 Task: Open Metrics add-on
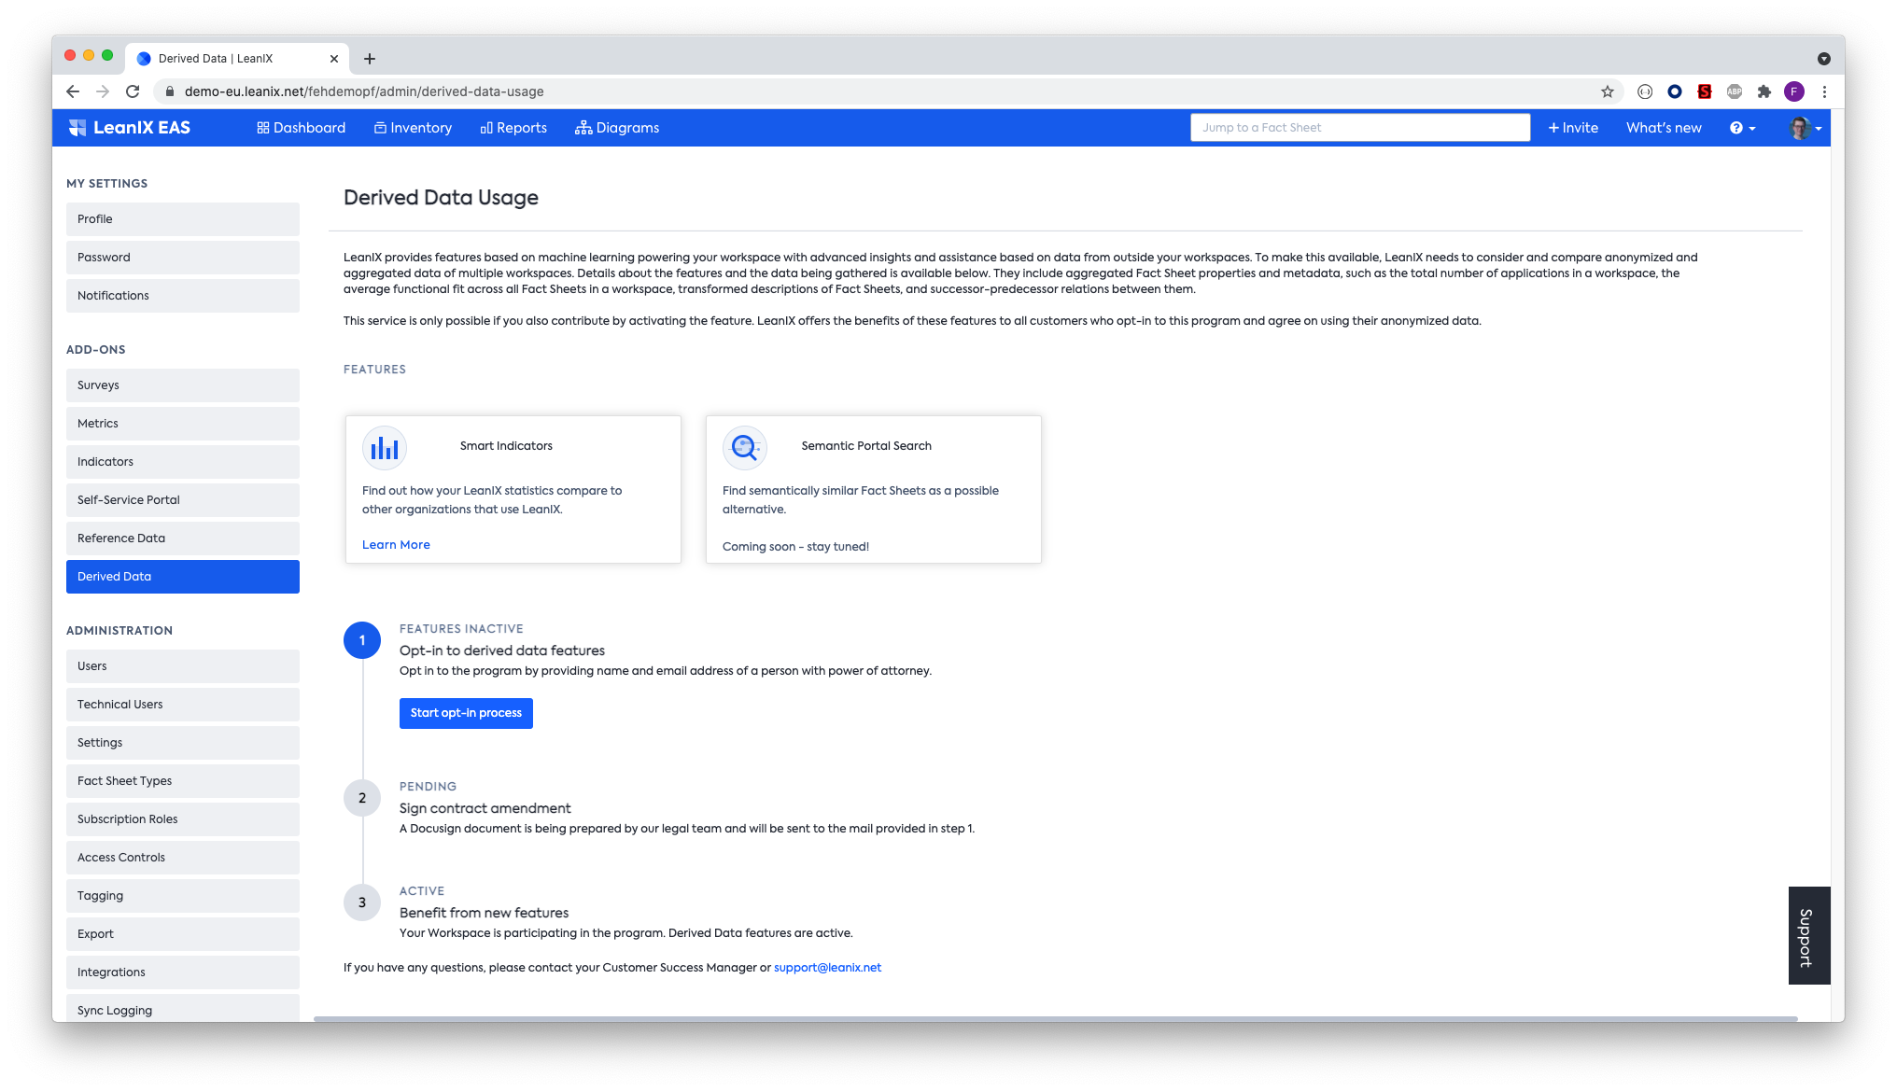tap(183, 424)
